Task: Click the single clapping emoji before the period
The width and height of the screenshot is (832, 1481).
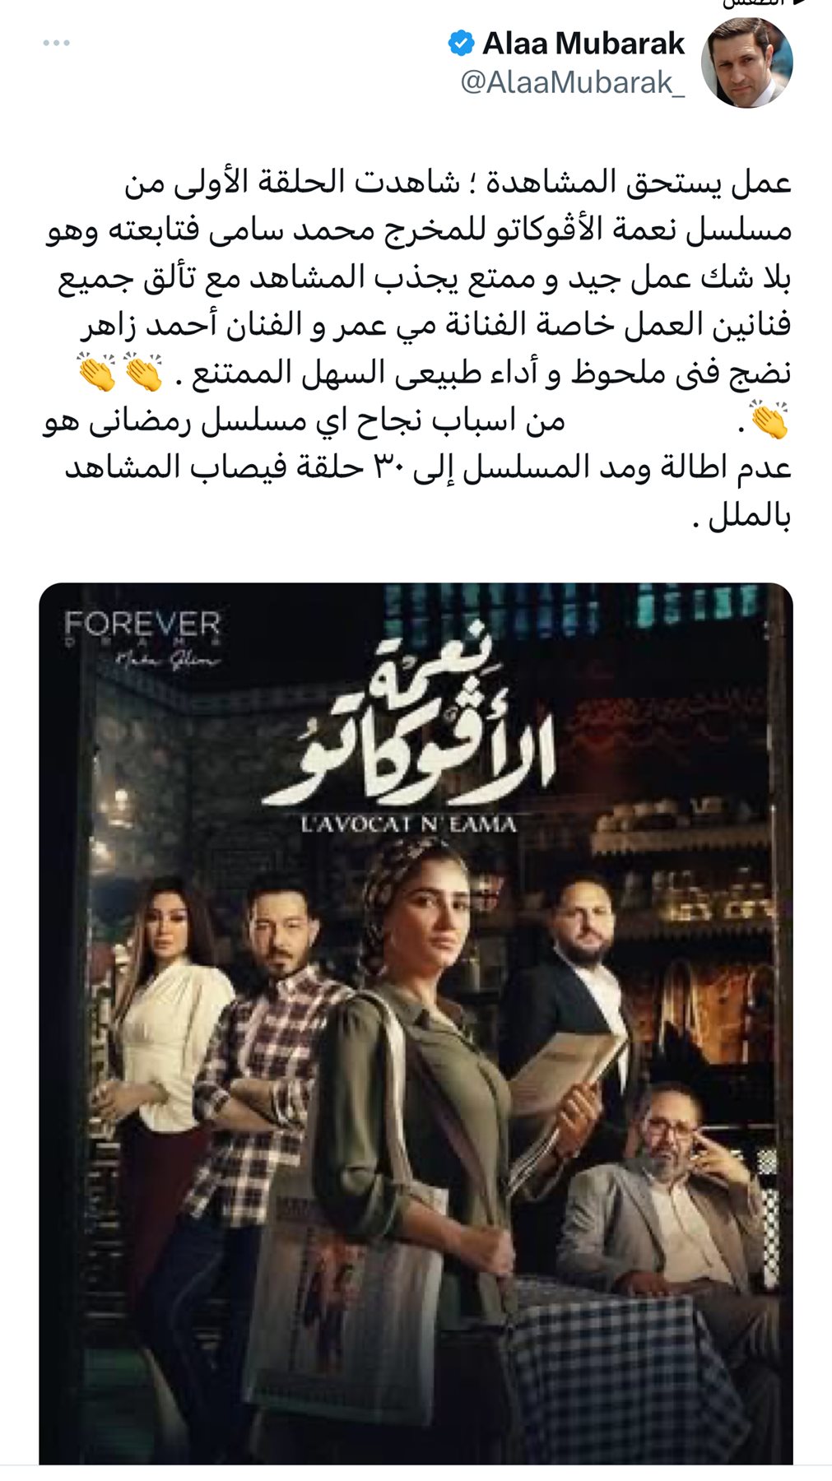Action: pyautogui.click(x=768, y=420)
